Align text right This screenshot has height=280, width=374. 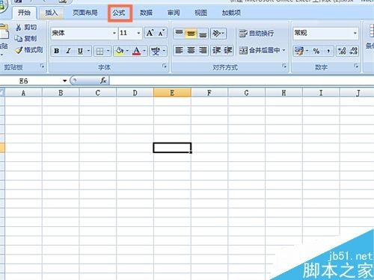click(203, 51)
